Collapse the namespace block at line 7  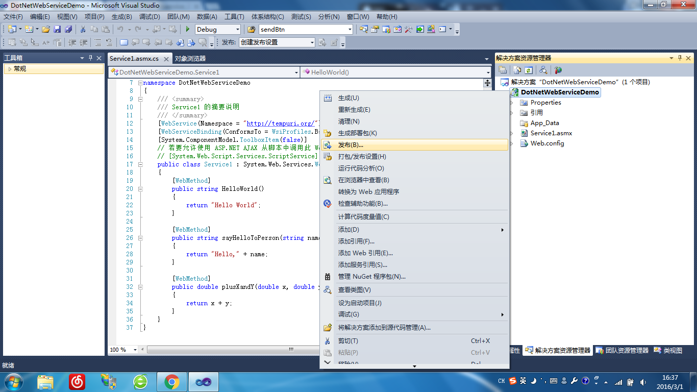coord(140,83)
